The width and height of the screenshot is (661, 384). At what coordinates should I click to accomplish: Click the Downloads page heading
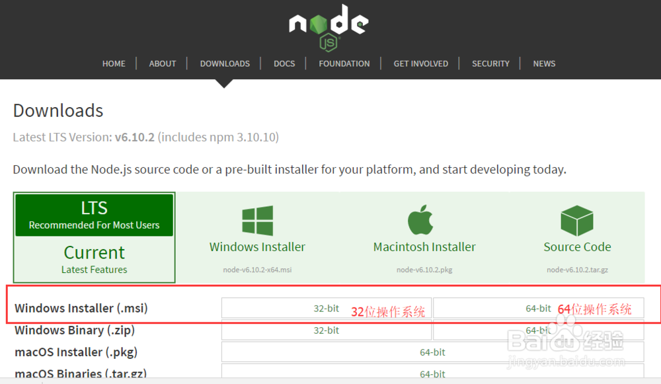tap(58, 110)
